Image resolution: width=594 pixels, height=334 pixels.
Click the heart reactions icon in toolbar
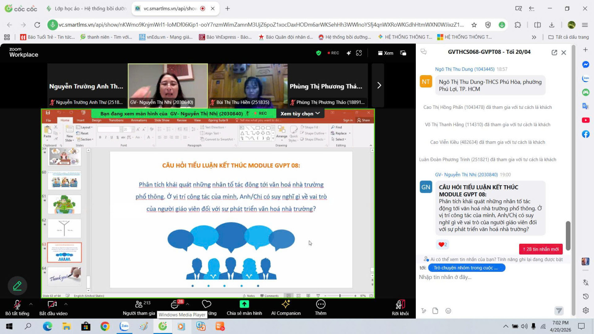click(206, 304)
